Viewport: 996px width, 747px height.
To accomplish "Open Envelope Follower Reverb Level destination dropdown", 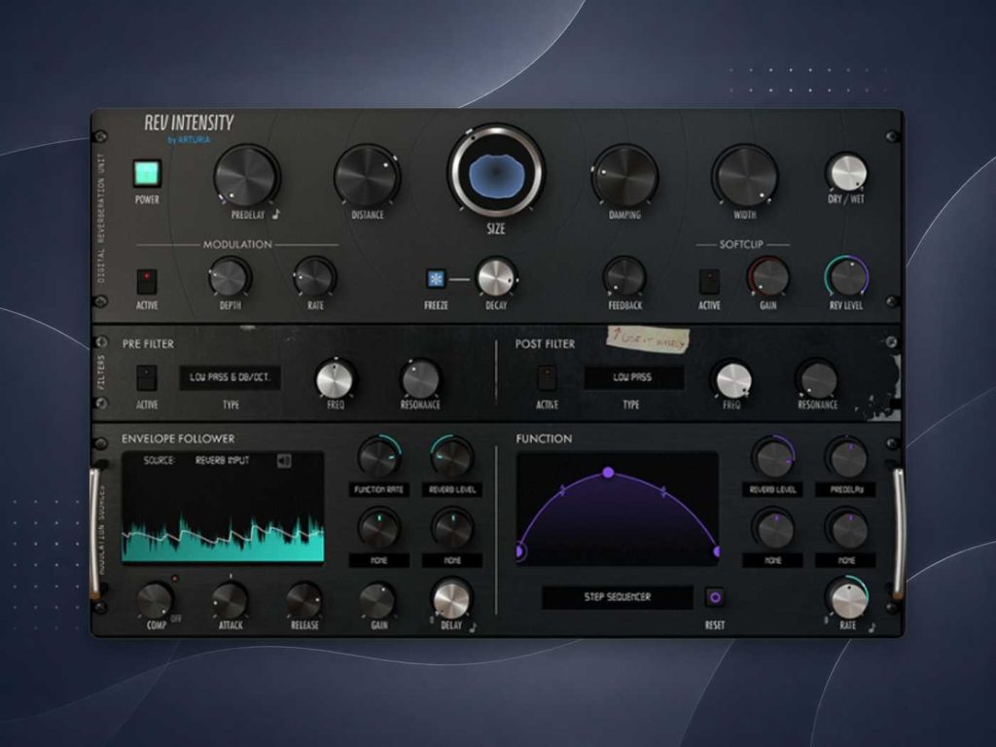I will 452,490.
